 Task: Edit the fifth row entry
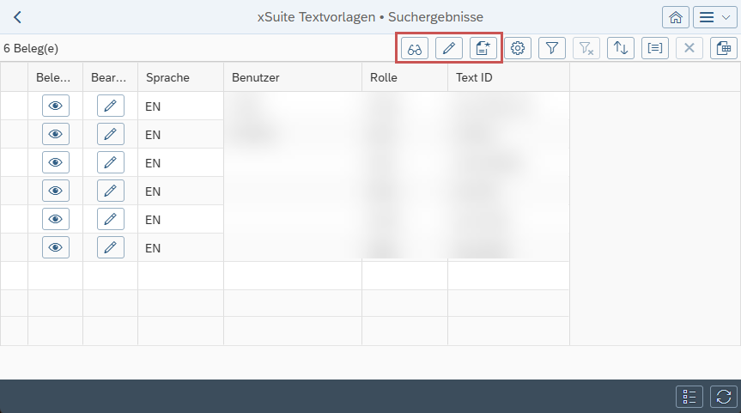111,219
